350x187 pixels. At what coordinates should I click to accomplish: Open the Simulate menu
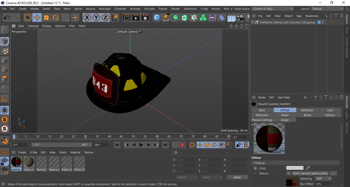(x=149, y=9)
